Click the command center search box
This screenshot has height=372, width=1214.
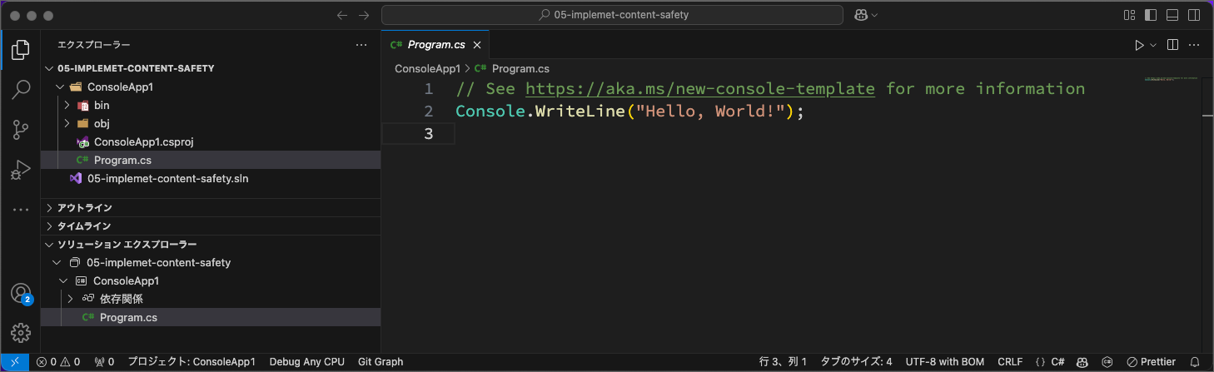click(613, 15)
